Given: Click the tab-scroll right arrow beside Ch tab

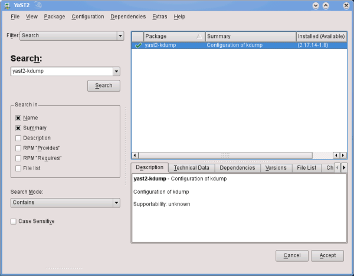Looking at the screenshot, I should click(344, 168).
